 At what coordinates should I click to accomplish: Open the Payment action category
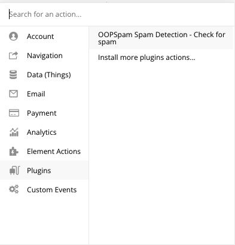click(x=44, y=113)
